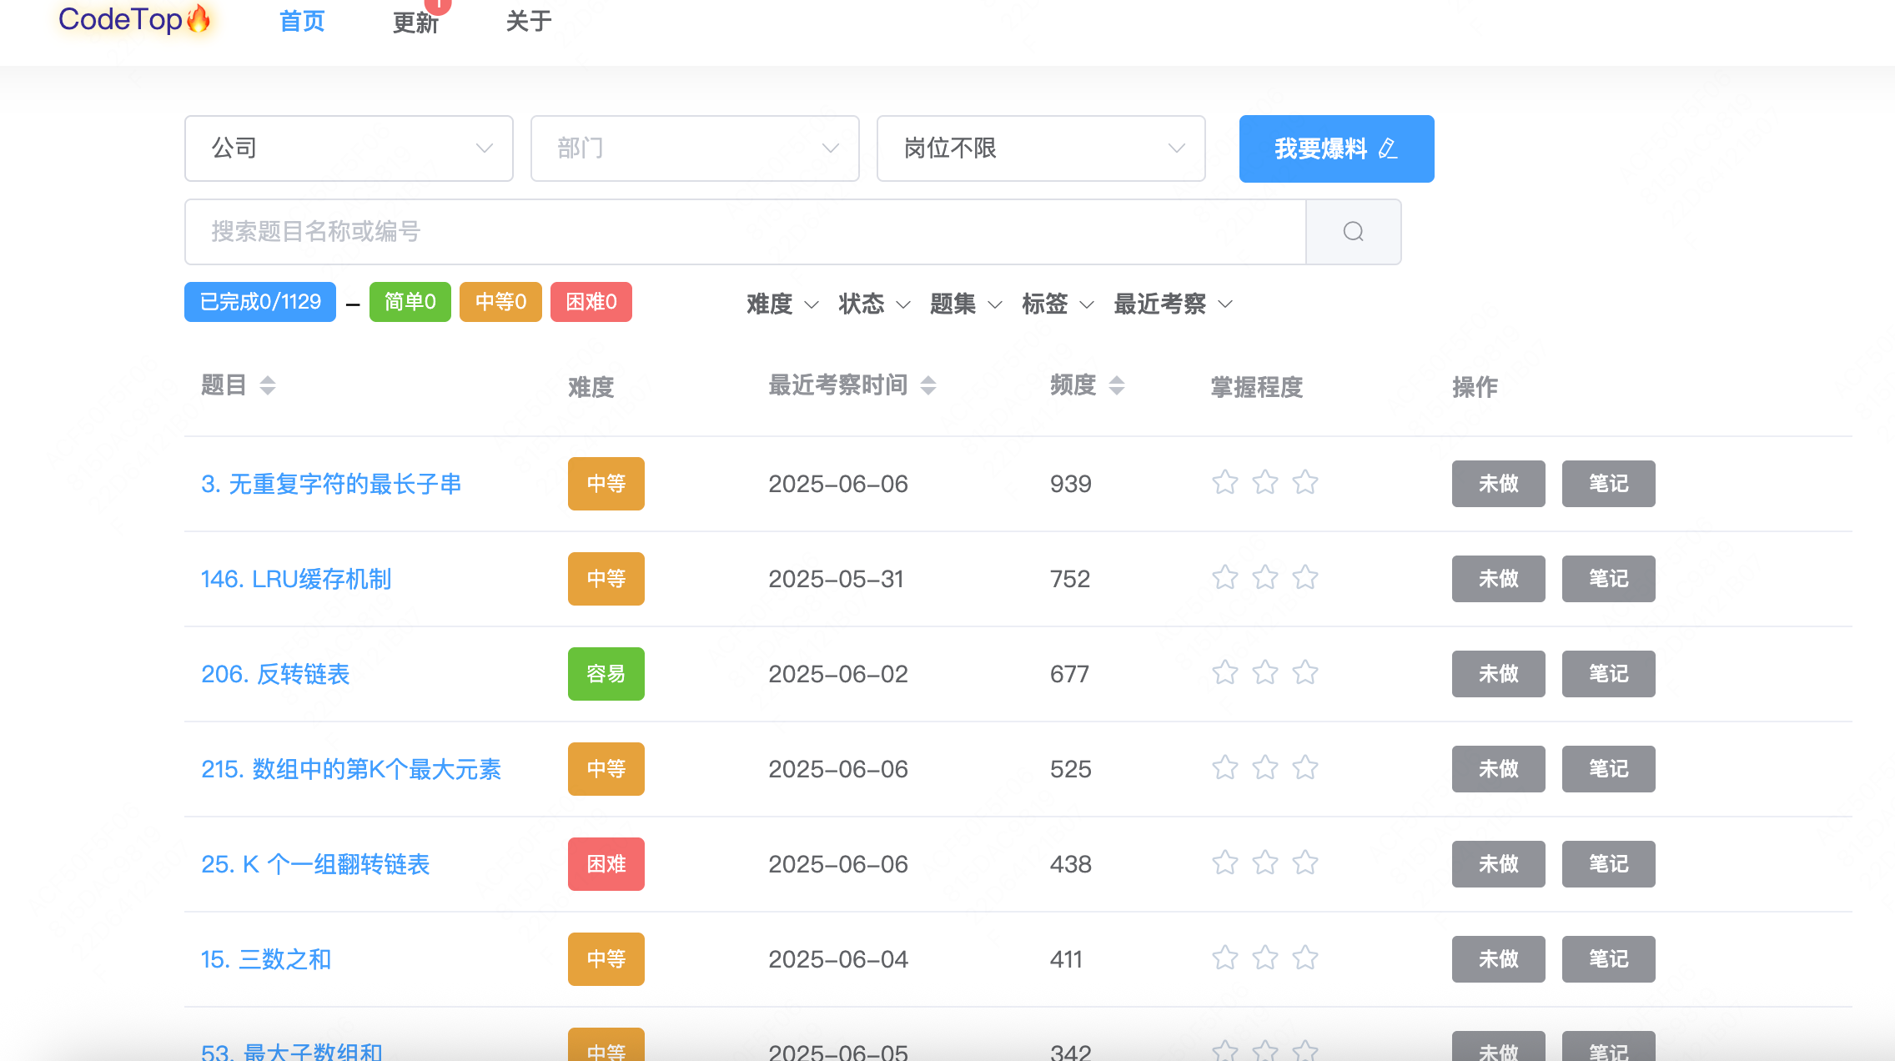
Task: Expand the 题集 filter
Action: tap(966, 304)
